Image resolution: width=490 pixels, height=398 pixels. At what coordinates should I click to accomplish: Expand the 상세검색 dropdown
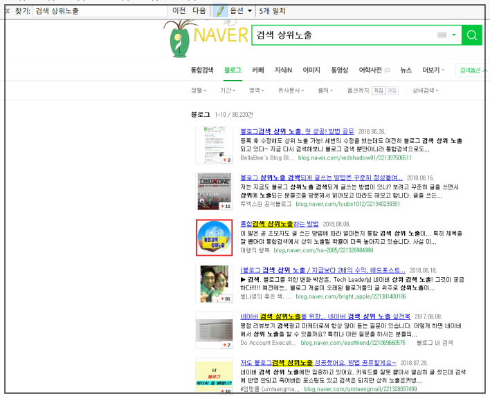tap(425, 91)
